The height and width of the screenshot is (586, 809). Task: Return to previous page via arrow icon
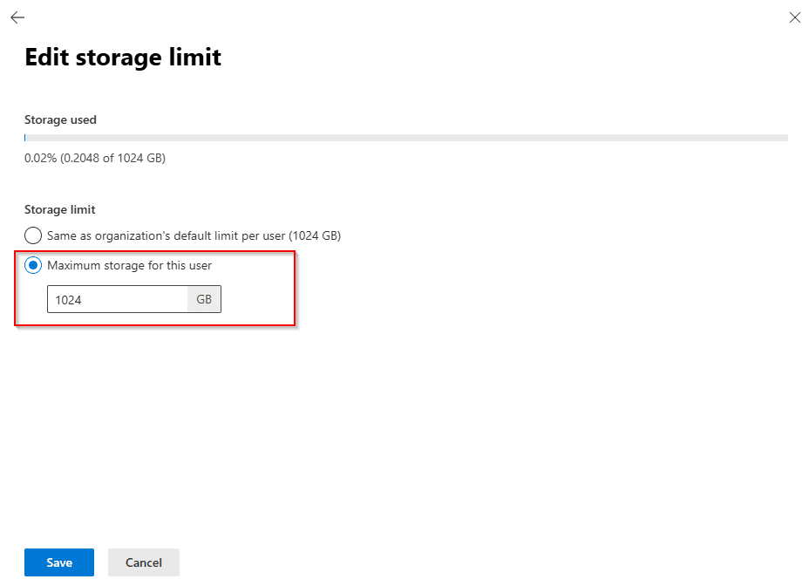(17, 17)
